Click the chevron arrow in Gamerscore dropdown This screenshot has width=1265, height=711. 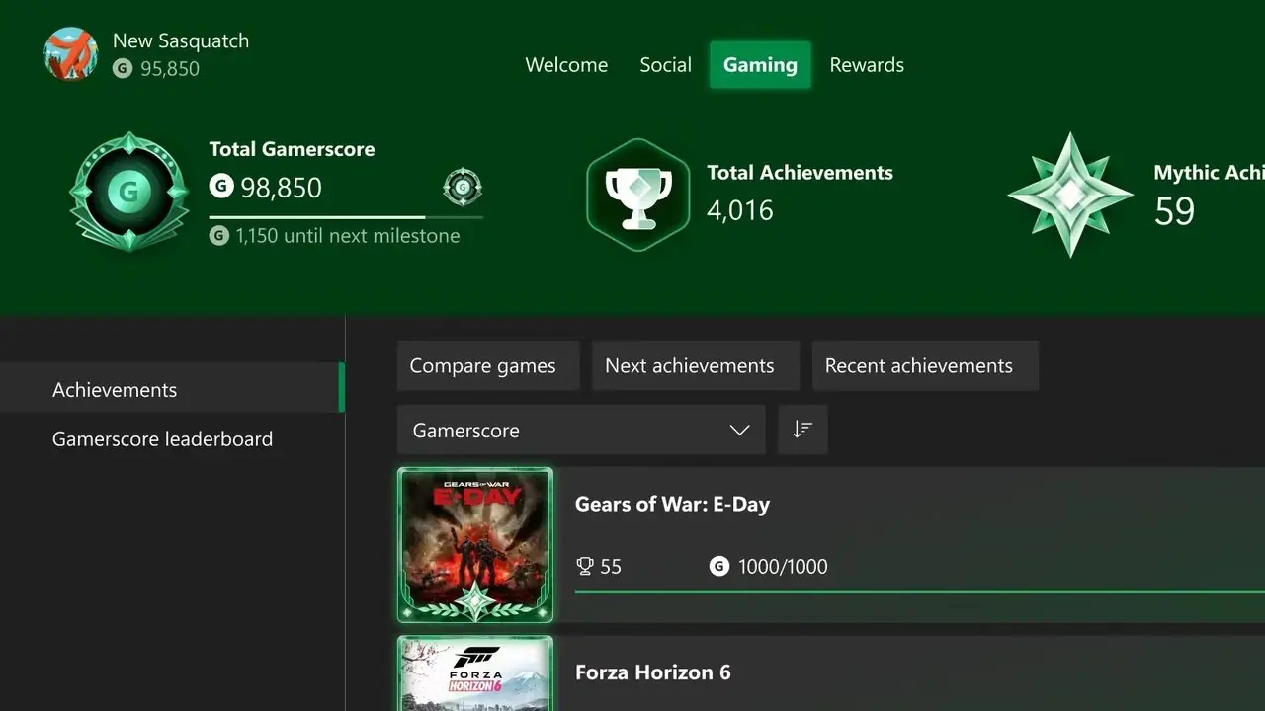[x=739, y=430]
